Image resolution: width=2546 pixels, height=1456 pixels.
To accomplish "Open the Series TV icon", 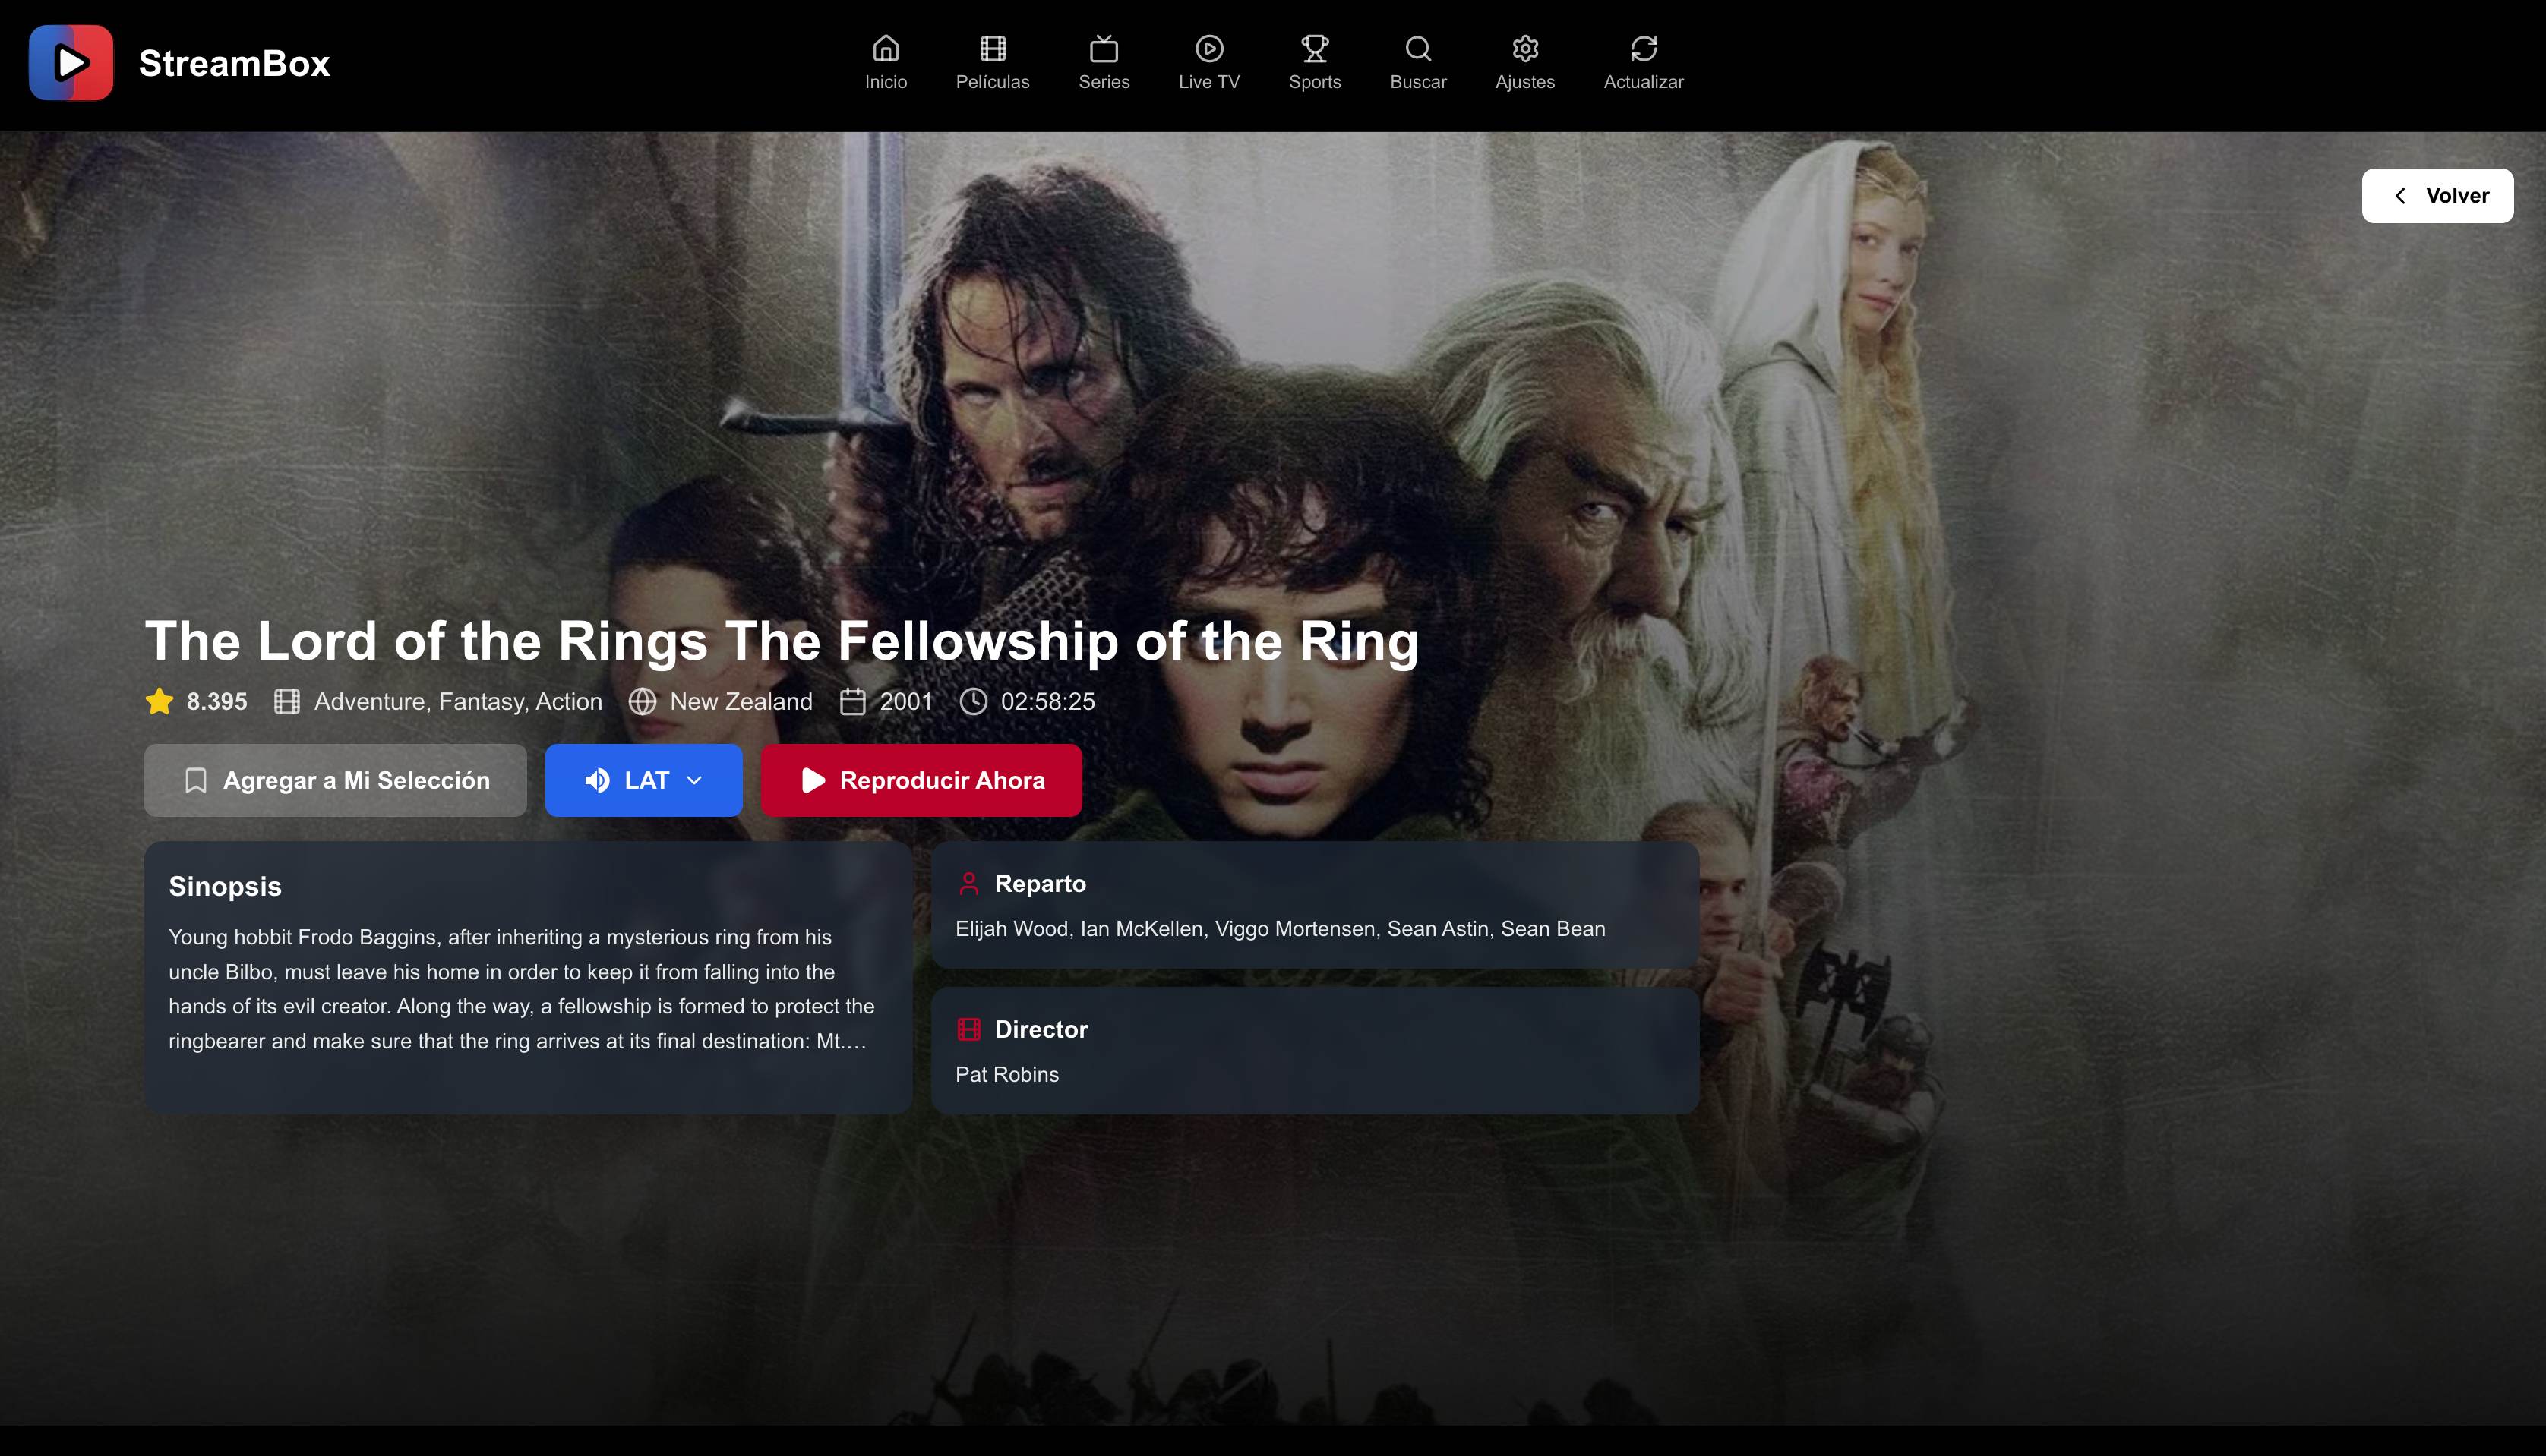I will pos(1104,48).
